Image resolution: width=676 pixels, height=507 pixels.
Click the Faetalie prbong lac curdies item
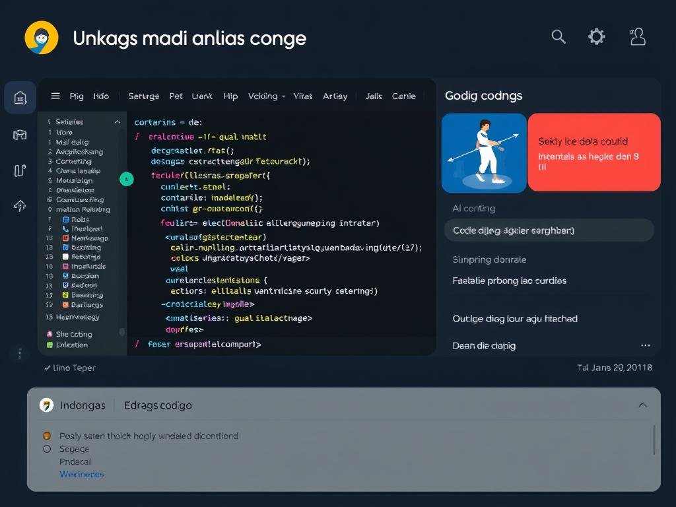point(509,281)
